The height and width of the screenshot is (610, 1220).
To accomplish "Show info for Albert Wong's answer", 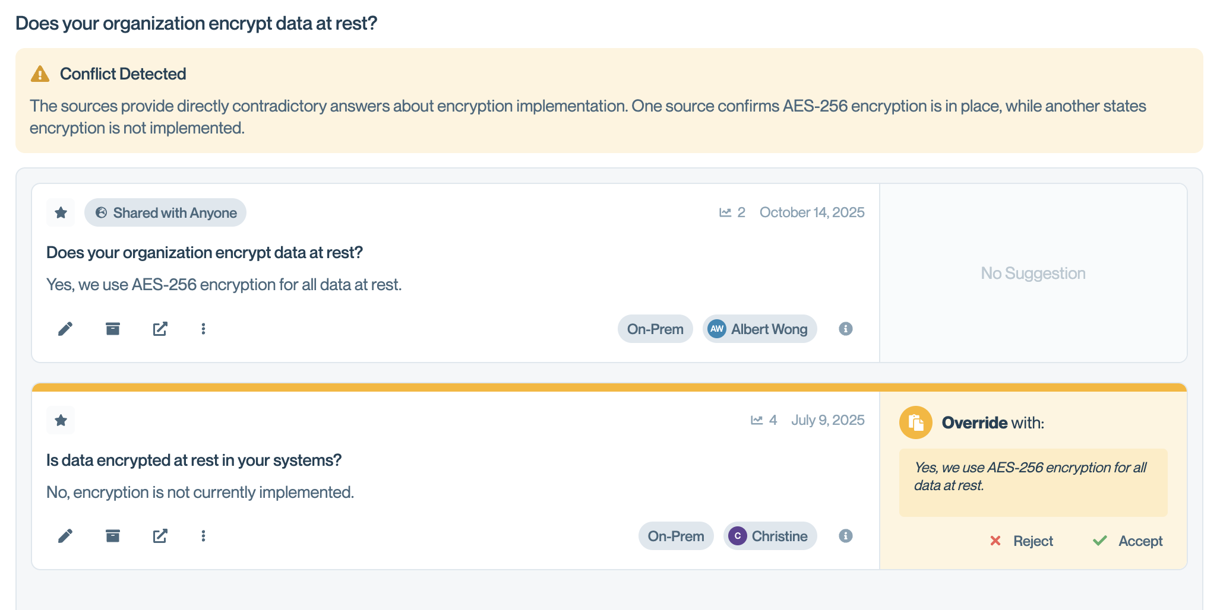I will click(x=846, y=329).
